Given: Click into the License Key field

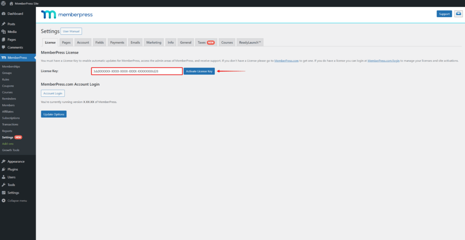Looking at the screenshot, I should pyautogui.click(x=137, y=71).
